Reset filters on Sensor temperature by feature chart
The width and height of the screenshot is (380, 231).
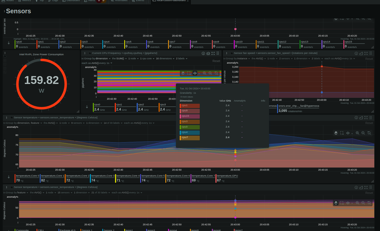click(x=369, y=193)
